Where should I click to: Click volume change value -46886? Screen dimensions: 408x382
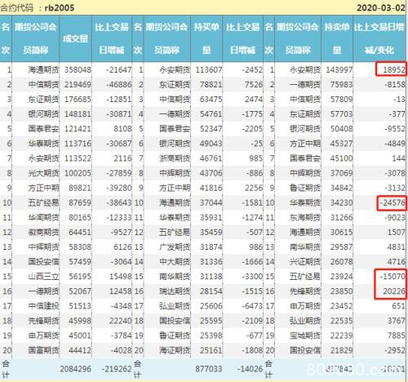click(119, 85)
